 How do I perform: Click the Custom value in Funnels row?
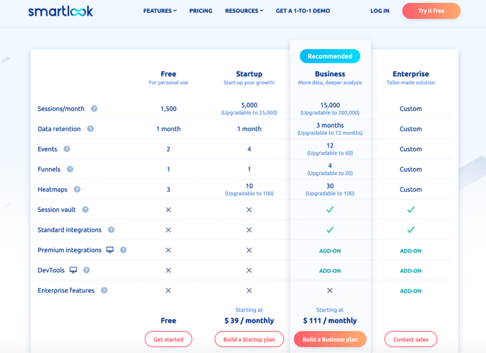click(x=411, y=169)
